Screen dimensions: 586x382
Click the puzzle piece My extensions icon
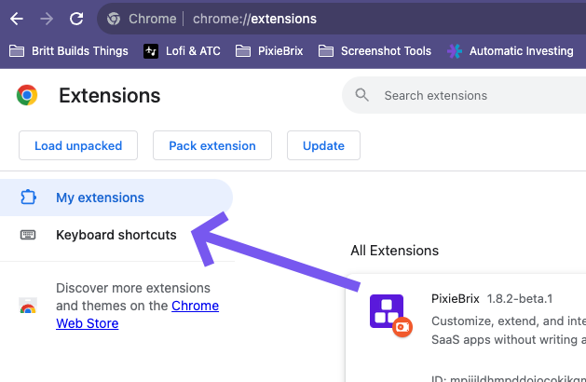tap(27, 198)
